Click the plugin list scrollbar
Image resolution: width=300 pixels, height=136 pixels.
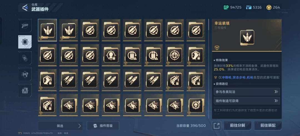pyautogui.click(x=209, y=24)
